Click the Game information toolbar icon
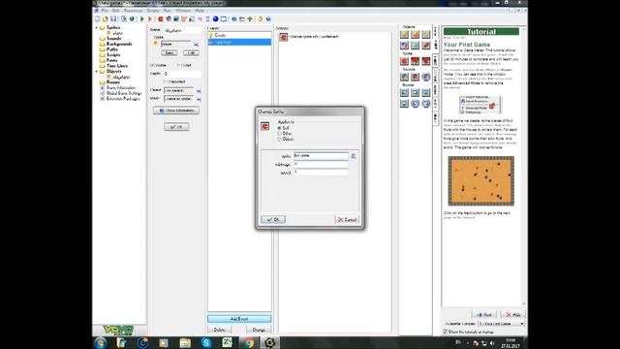Viewport: 620px width, 349px height. (234, 19)
